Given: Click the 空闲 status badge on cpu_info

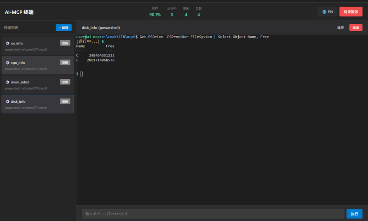Looking at the screenshot, I should [x=65, y=62].
